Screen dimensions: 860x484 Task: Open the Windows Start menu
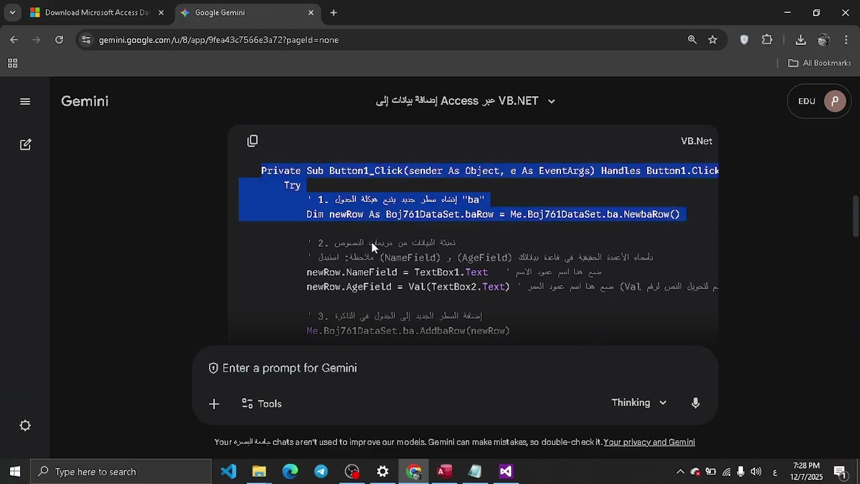[x=15, y=472]
